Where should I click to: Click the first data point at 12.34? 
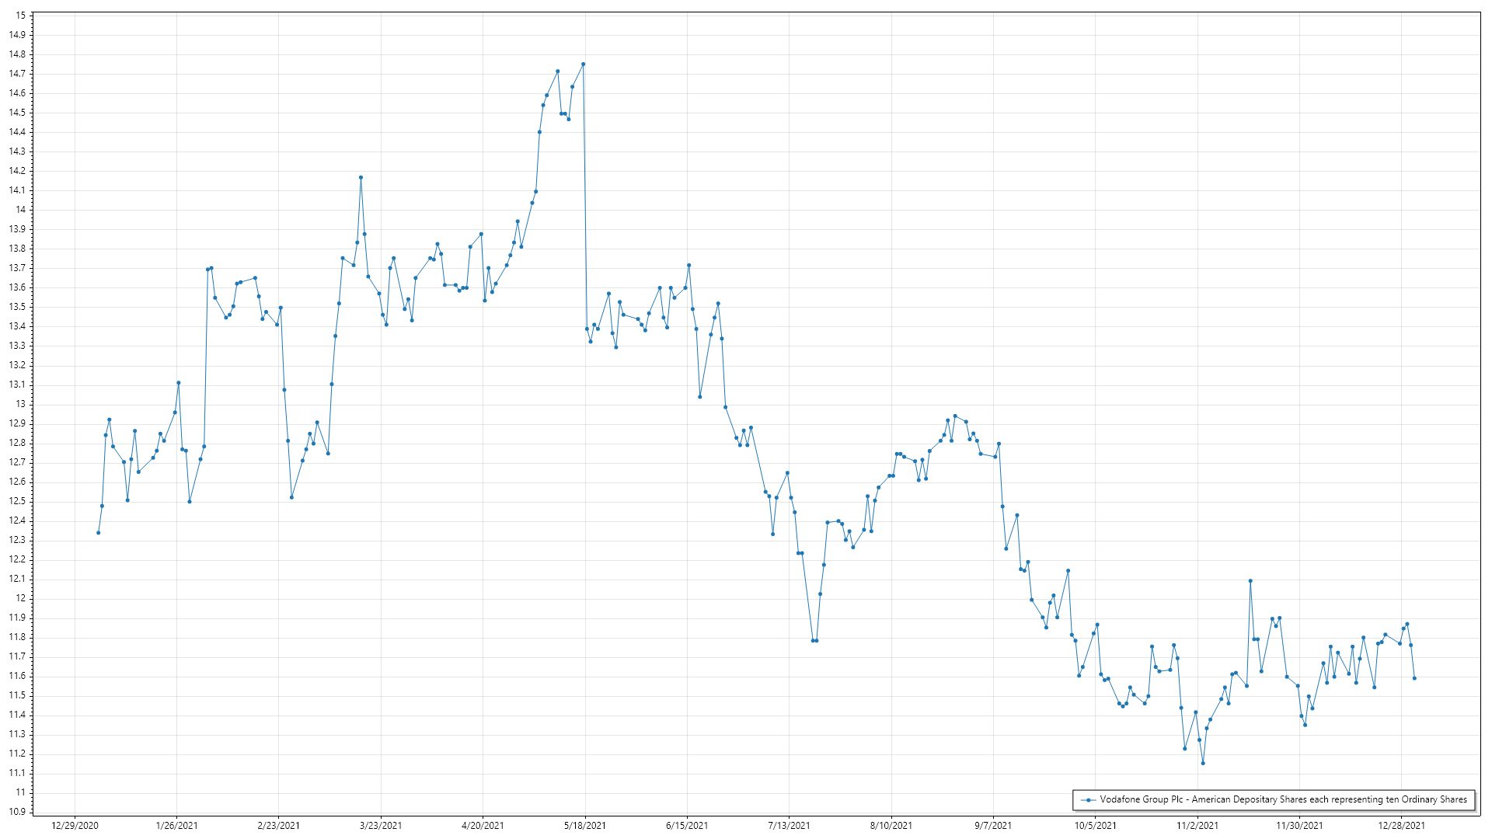click(98, 533)
